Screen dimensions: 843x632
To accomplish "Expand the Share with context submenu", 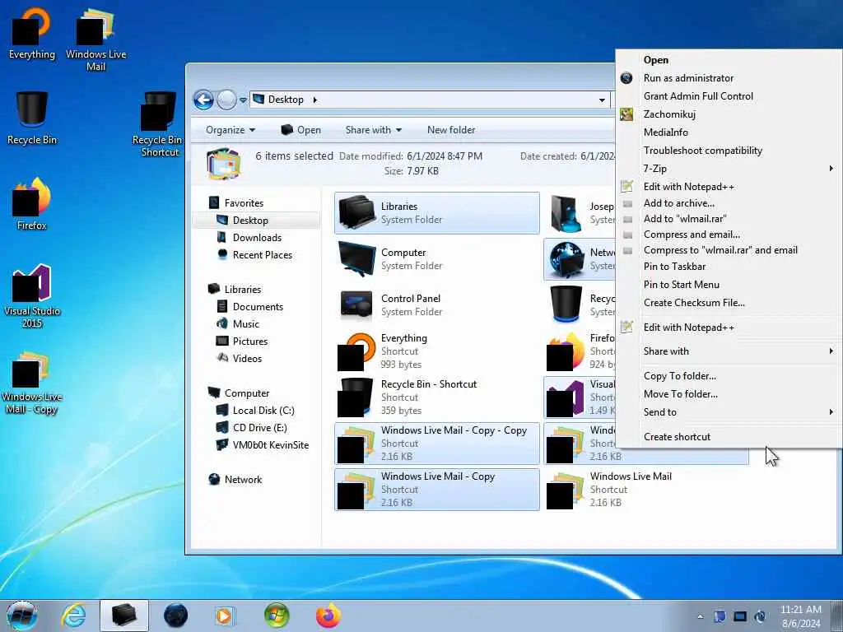I will point(730,351).
